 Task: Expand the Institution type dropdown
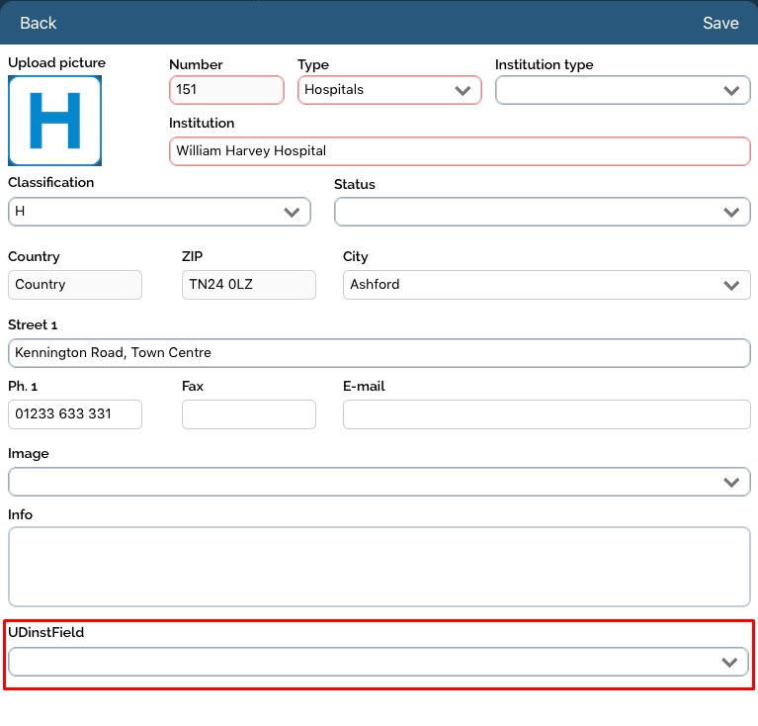(622, 90)
